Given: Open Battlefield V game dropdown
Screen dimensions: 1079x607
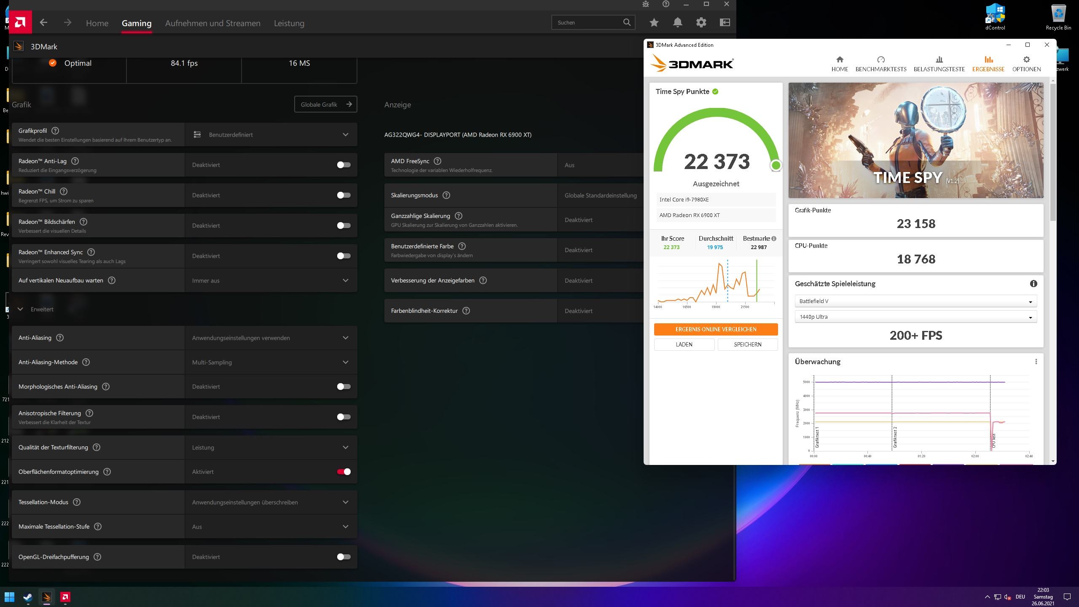Looking at the screenshot, I should (x=915, y=301).
